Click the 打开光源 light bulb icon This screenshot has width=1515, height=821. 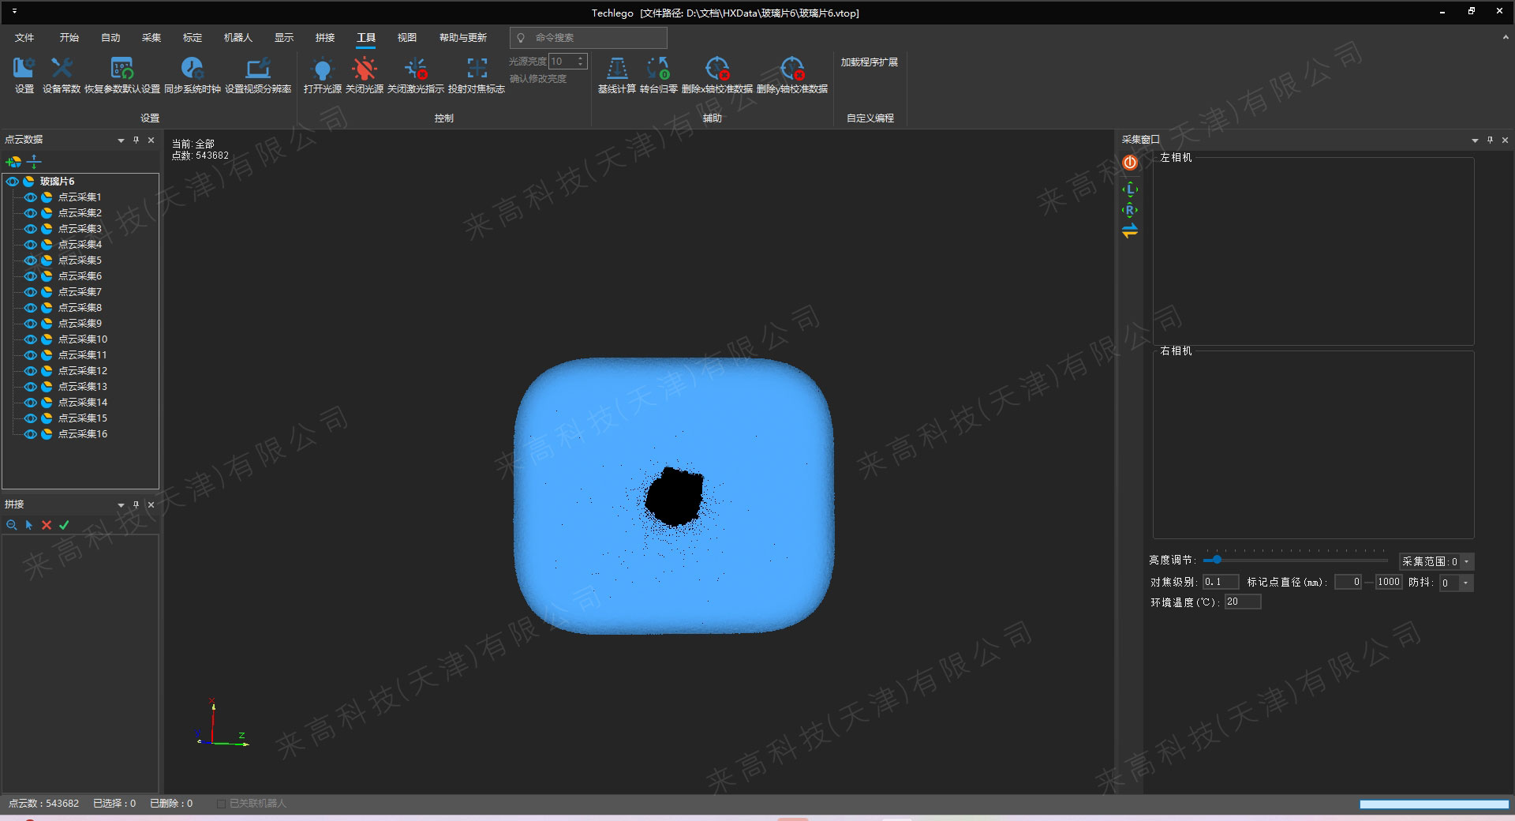click(x=322, y=69)
